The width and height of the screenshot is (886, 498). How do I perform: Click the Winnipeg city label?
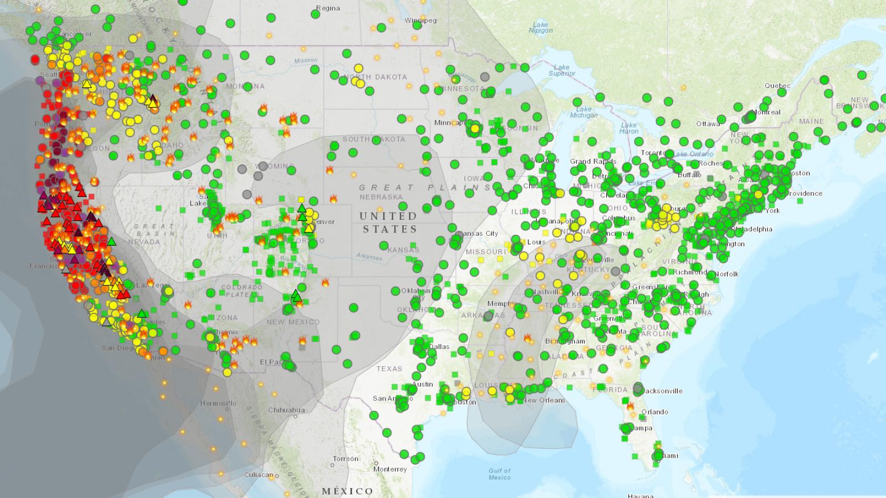[x=420, y=20]
